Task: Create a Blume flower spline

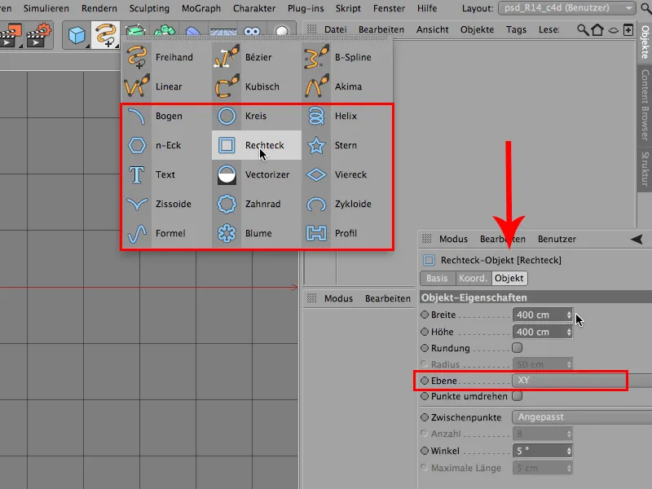Action: tap(256, 233)
